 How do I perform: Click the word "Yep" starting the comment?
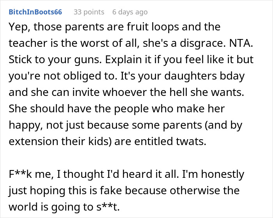click(16, 27)
